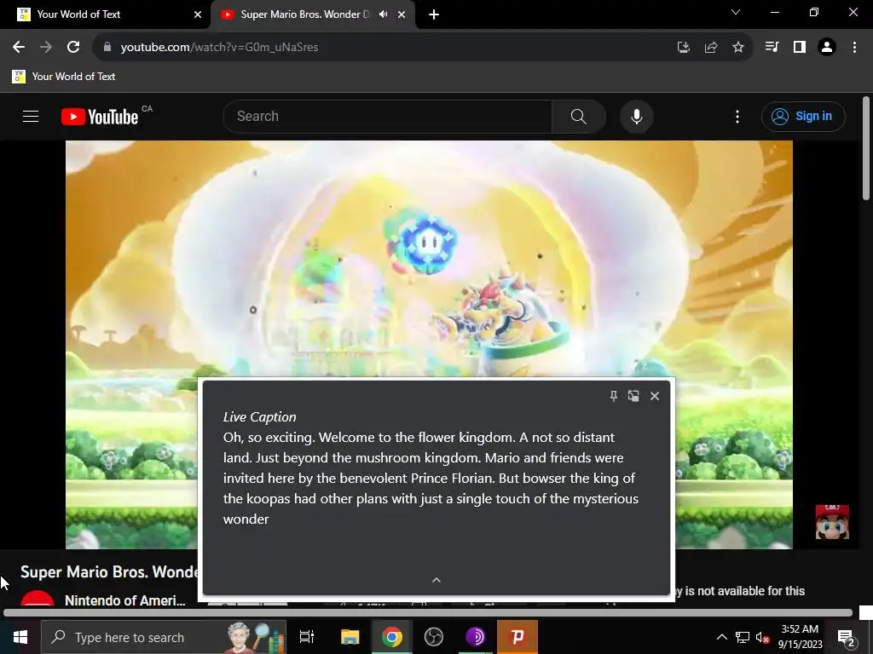
Task: Close the Your World of Text tab
Action: point(198,14)
